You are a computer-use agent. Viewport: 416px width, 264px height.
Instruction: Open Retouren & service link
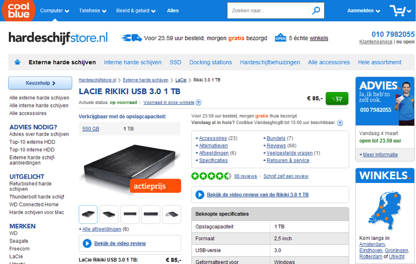(288, 161)
